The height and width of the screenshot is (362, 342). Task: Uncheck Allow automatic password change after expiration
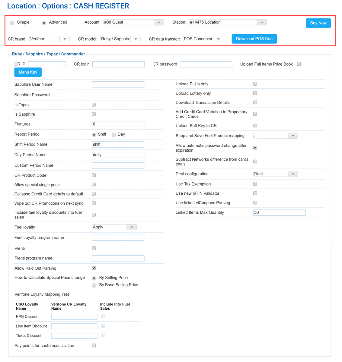tap(255, 147)
